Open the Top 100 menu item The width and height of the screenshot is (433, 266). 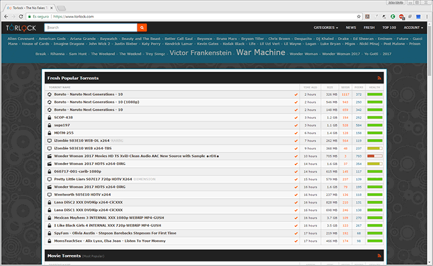pos(389,28)
